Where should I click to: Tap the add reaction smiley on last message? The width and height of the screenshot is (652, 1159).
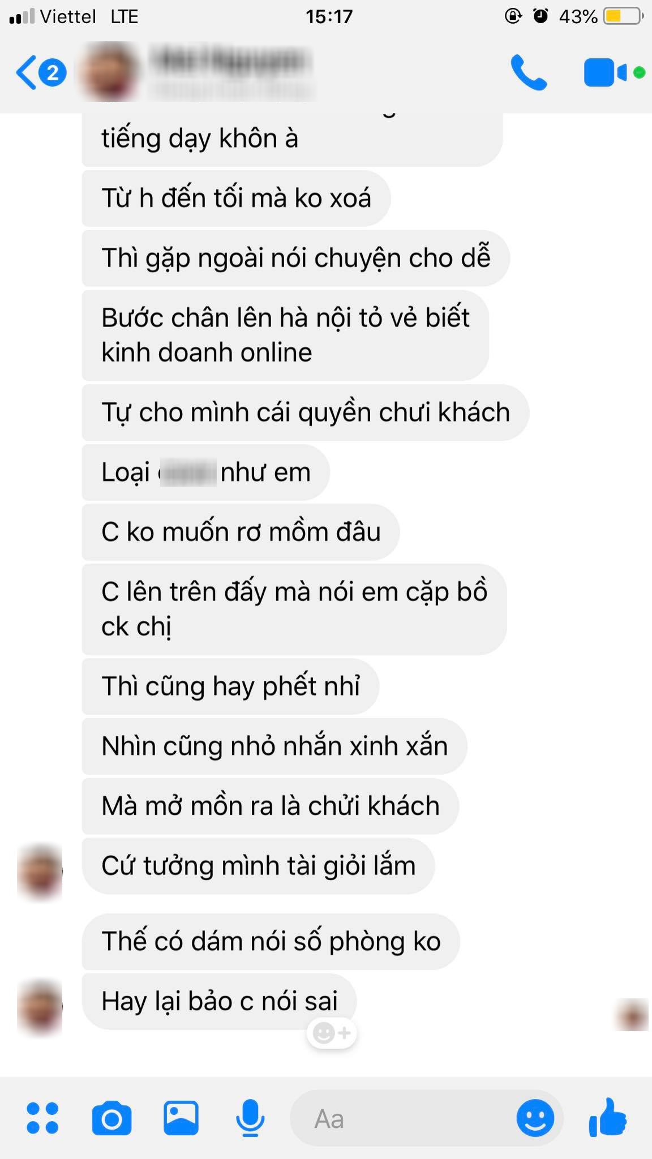332,1033
